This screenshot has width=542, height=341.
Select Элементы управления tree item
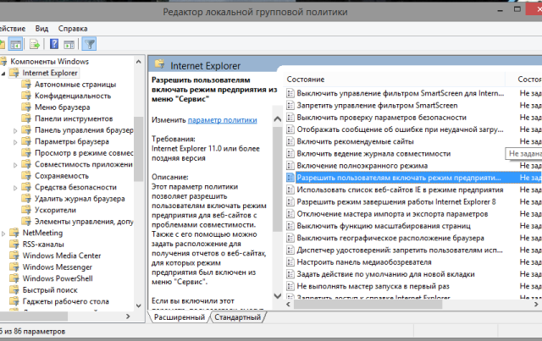[84, 221]
